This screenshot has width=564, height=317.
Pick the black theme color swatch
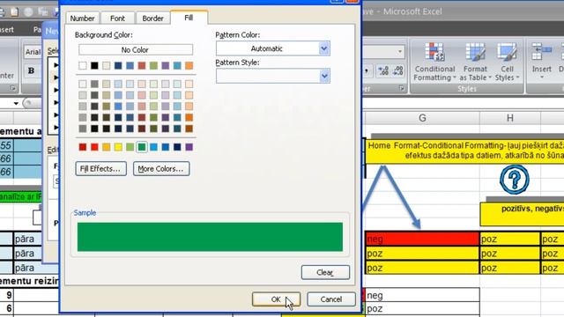point(94,66)
